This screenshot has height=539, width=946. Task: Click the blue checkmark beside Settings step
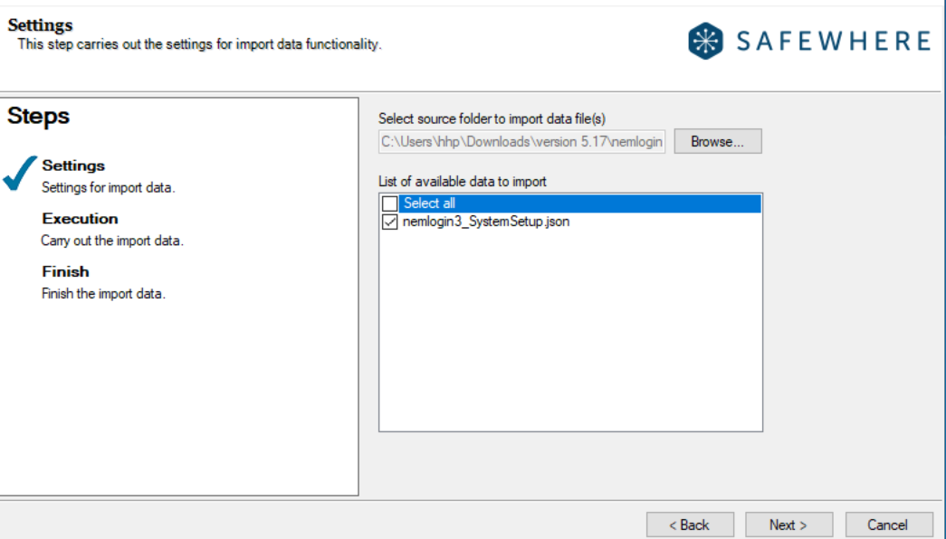click(20, 173)
